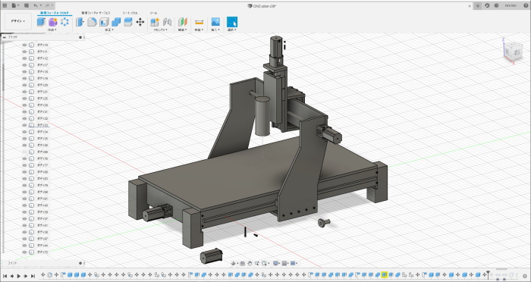Hide ボディ36 with its eye icon
This screenshot has width=531, height=282.
point(24,146)
